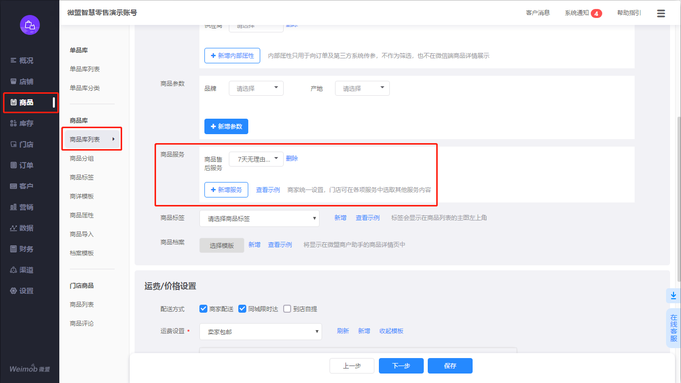
Task: Click 新增 link in 商品档案 row
Action: point(255,245)
